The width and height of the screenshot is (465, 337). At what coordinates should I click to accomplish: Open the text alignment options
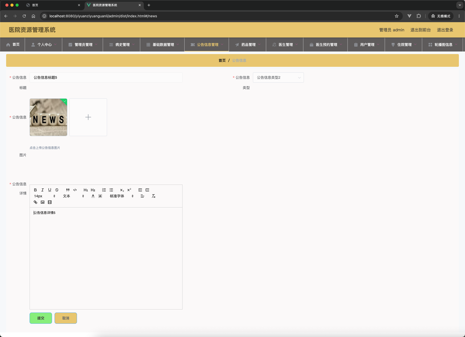[143, 196]
